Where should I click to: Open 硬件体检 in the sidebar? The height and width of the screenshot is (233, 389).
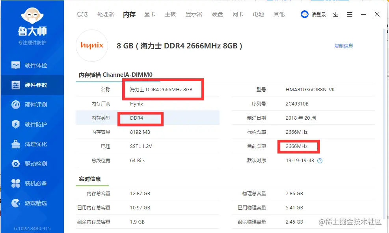pos(32,65)
